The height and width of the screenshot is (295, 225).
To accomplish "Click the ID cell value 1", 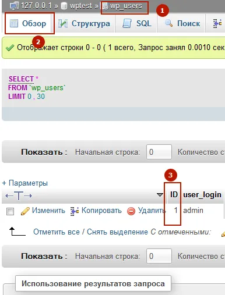I will pyautogui.click(x=175, y=211).
